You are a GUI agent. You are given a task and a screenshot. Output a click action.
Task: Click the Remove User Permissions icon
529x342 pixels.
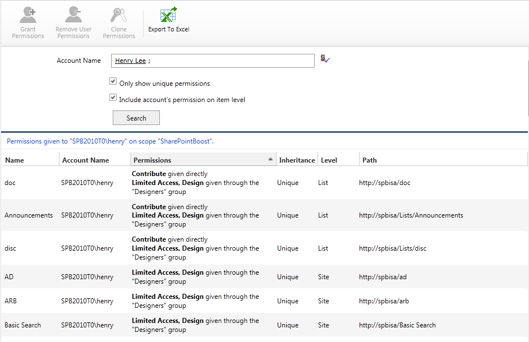[73, 15]
